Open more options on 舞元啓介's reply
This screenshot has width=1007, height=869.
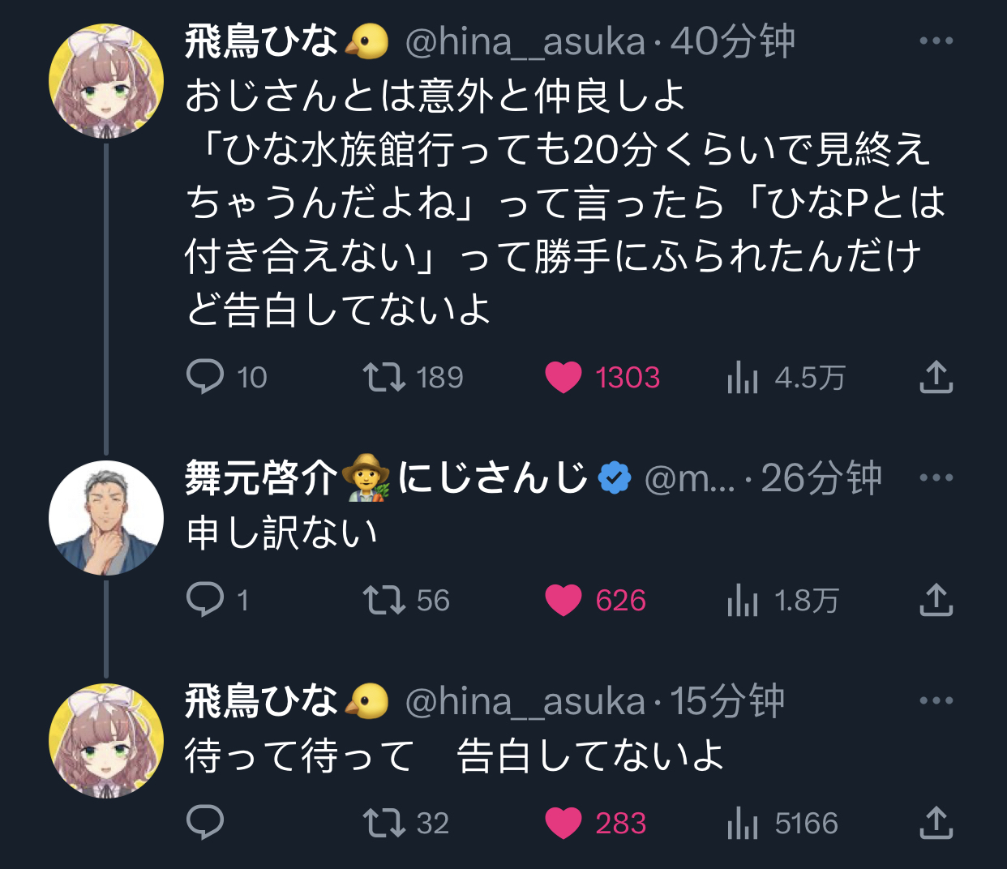pos(937,478)
